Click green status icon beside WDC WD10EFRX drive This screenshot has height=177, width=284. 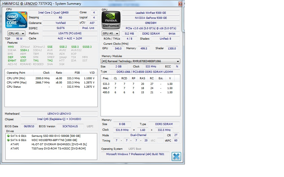8,140
